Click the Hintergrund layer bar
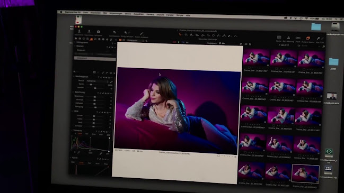This screenshot has width=344, height=193. tap(95, 58)
